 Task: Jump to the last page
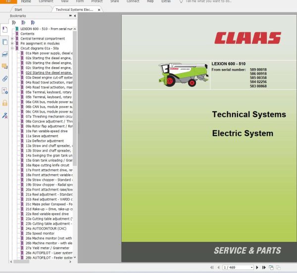tap(264, 268)
